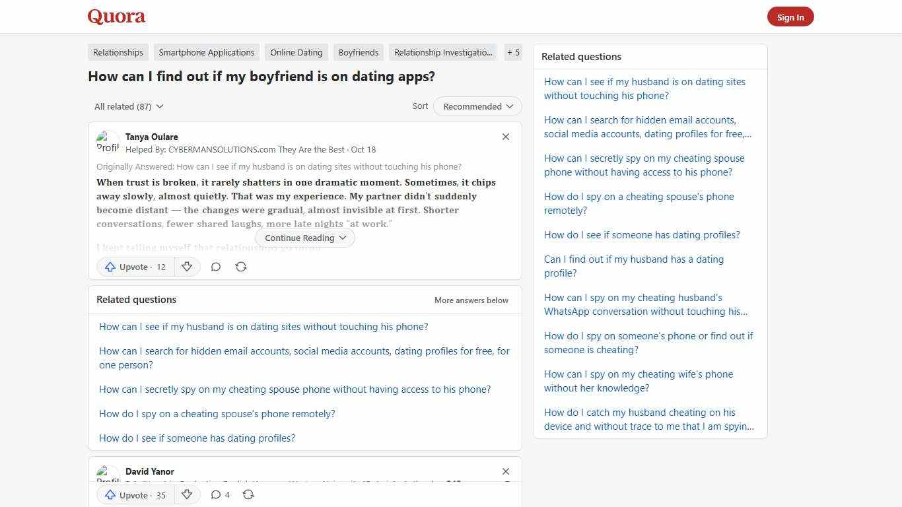Open the Online Dating topic
This screenshot has height=507, width=902.
(x=296, y=52)
